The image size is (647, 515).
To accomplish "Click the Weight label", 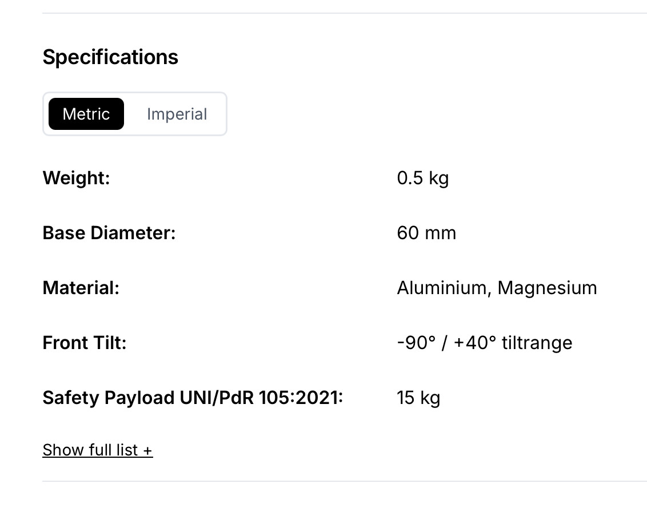I will point(76,178).
